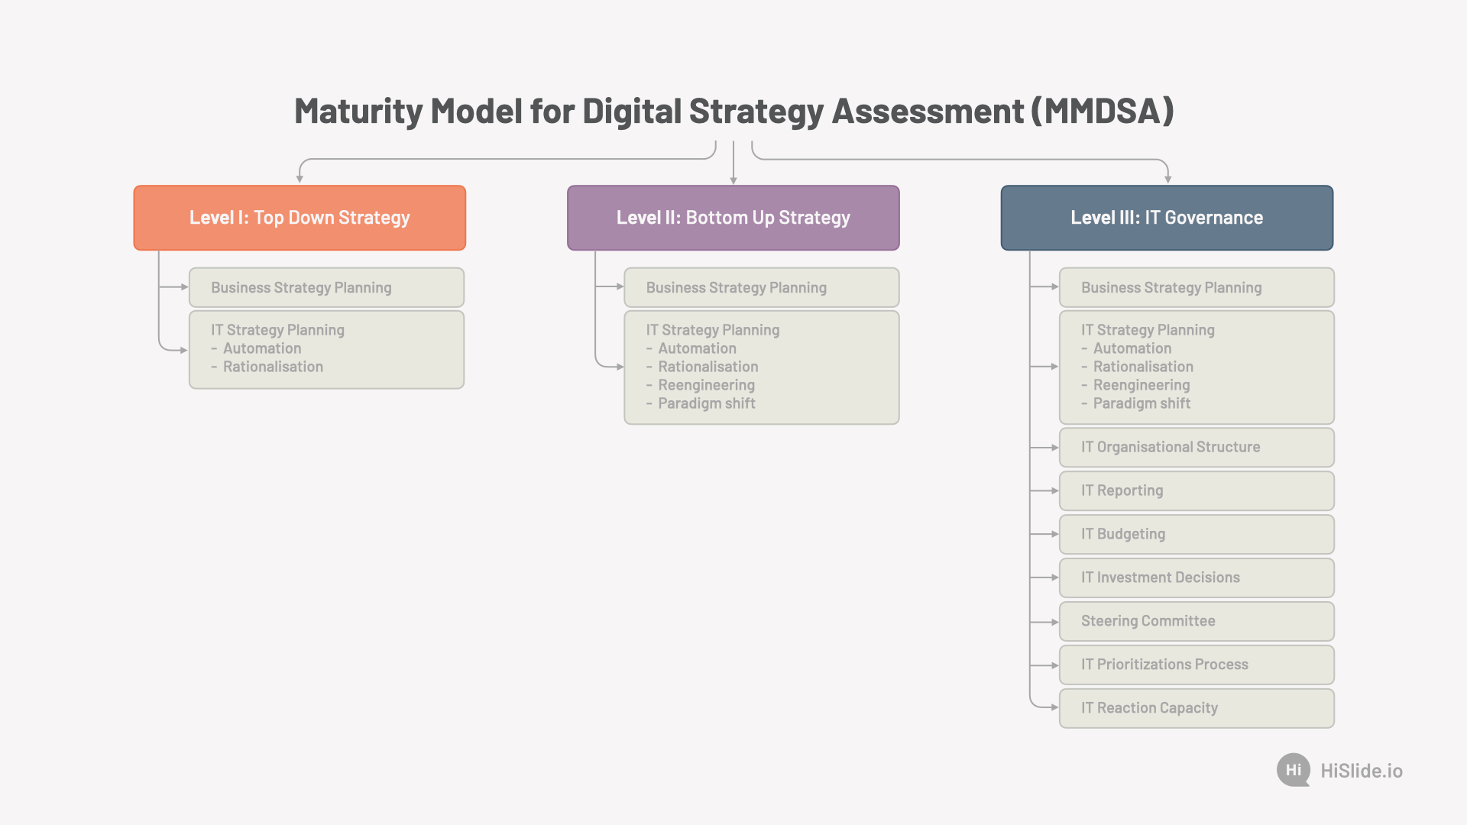Select the Level I: Top Down Strategy box
This screenshot has width=1467, height=825.
pos(300,218)
